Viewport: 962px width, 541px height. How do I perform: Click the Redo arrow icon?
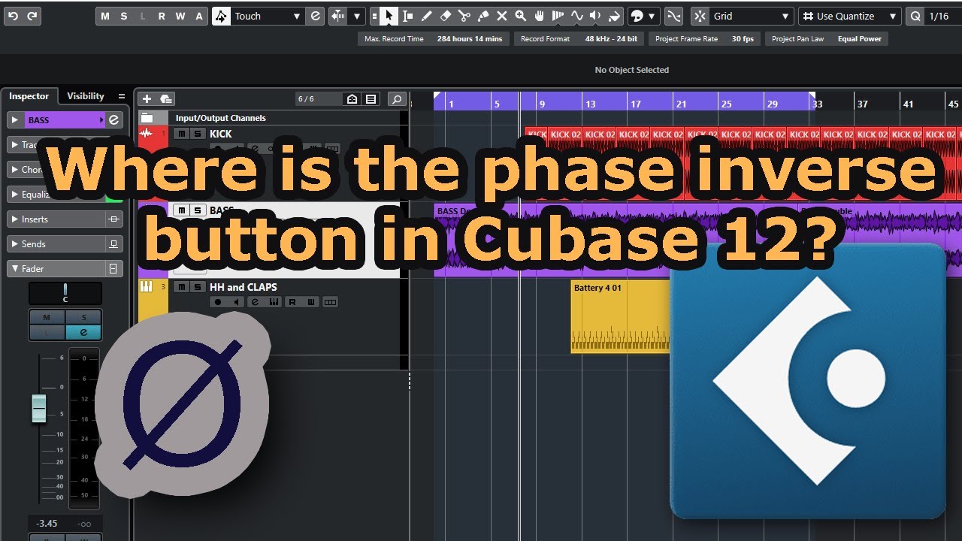[x=32, y=16]
